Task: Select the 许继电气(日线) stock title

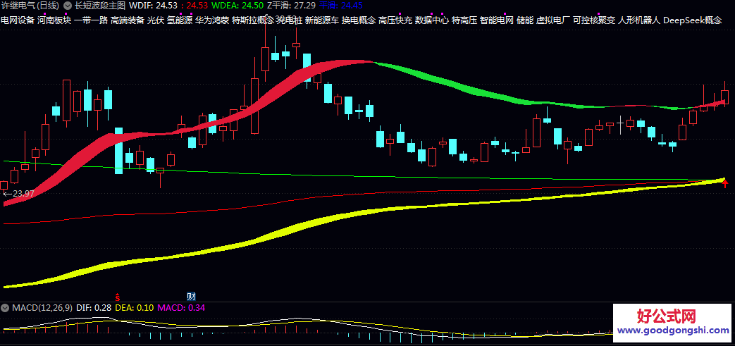Action: pyautogui.click(x=30, y=6)
